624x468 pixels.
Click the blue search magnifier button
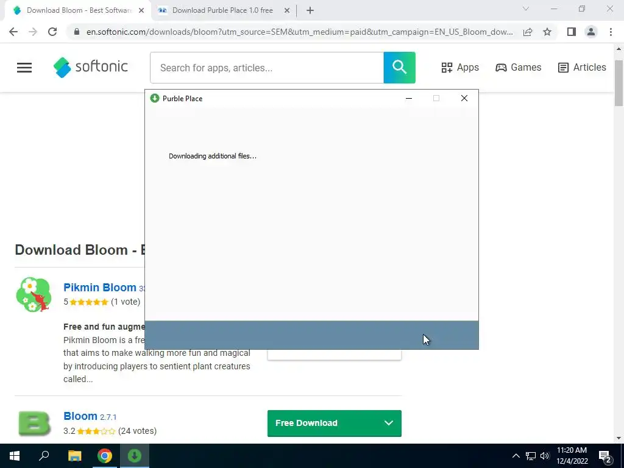tap(399, 67)
